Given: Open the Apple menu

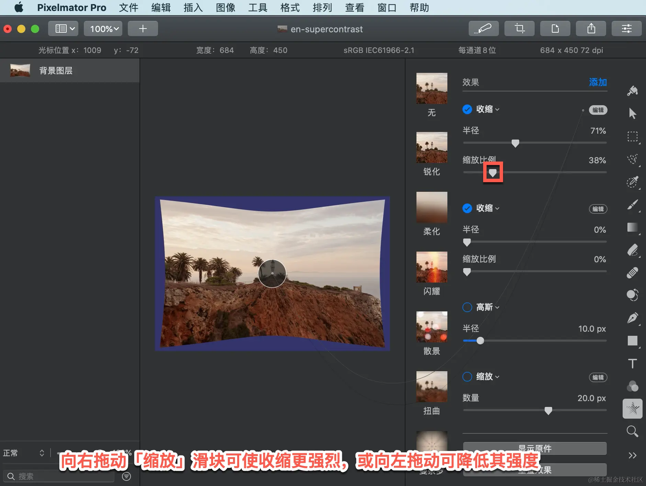Looking at the screenshot, I should tap(19, 8).
